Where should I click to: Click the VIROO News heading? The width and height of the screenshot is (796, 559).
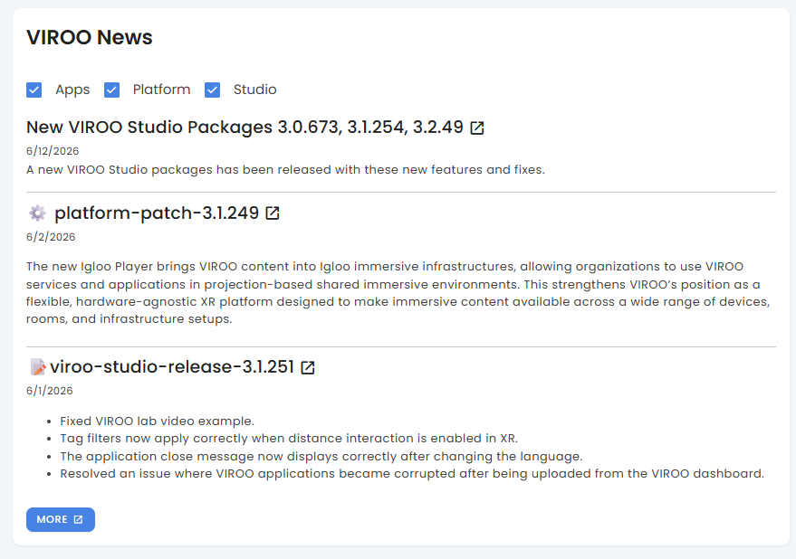tap(90, 37)
